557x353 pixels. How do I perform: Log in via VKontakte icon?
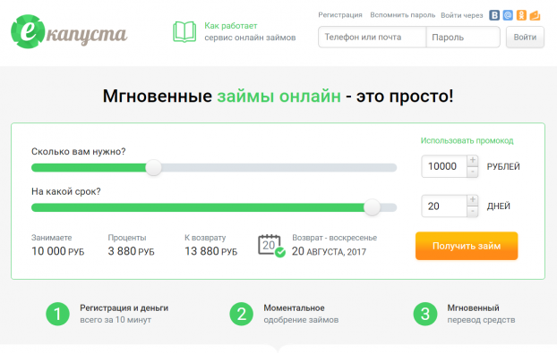pos(494,15)
